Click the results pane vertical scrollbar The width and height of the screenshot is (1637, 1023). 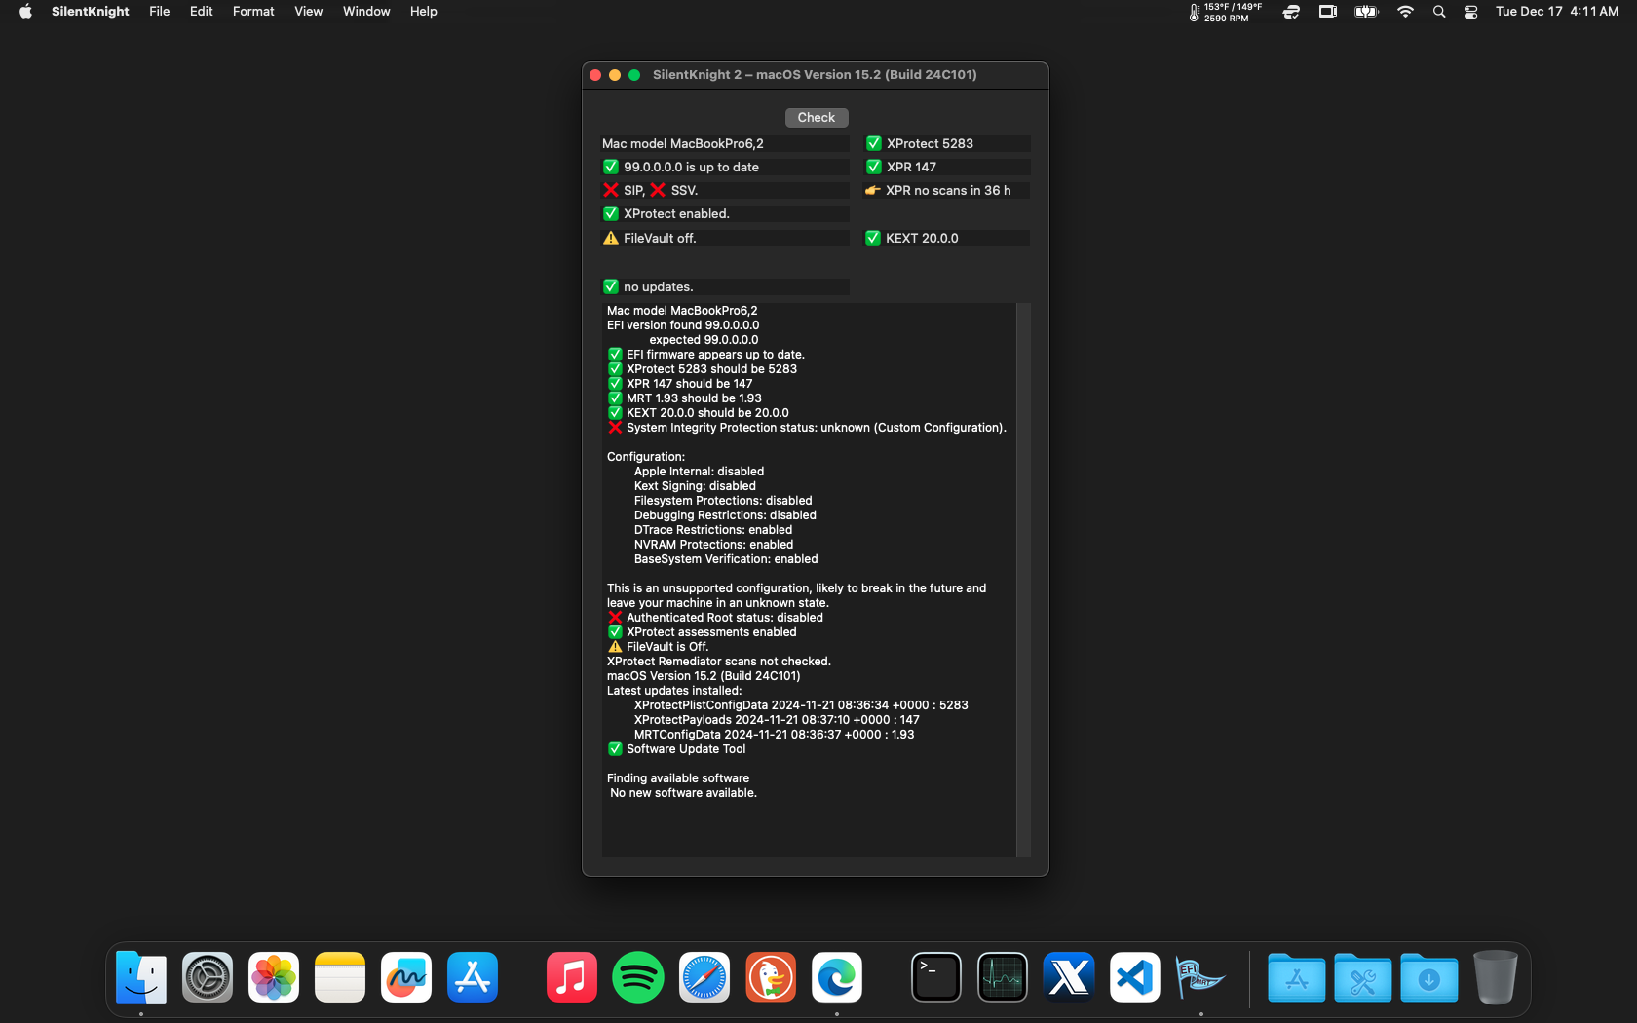1023,580
